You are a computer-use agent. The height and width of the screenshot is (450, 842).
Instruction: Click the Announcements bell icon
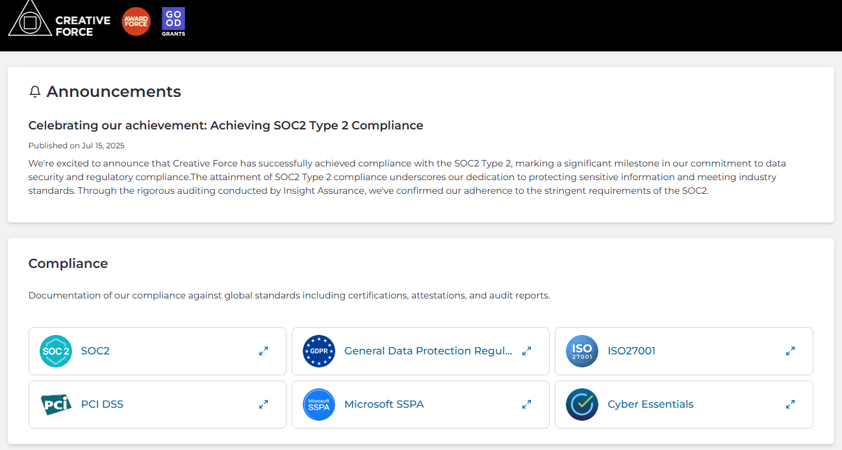[35, 92]
